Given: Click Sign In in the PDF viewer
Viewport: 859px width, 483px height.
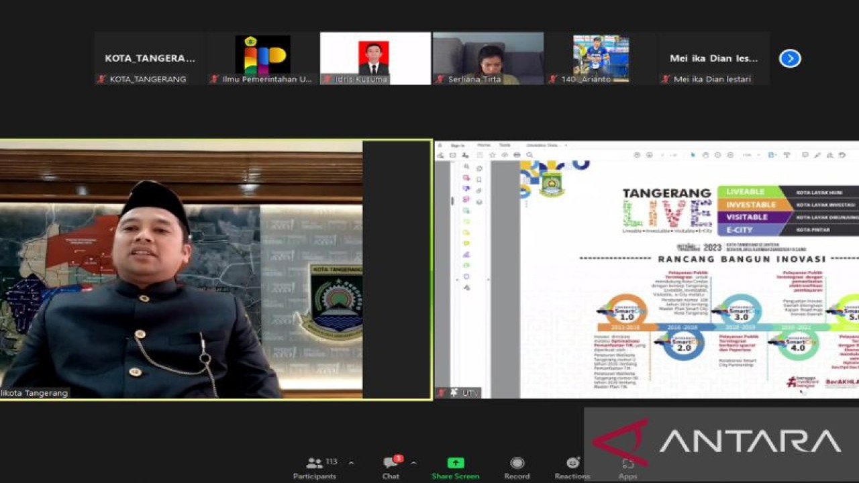Looking at the screenshot, I should click(458, 145).
